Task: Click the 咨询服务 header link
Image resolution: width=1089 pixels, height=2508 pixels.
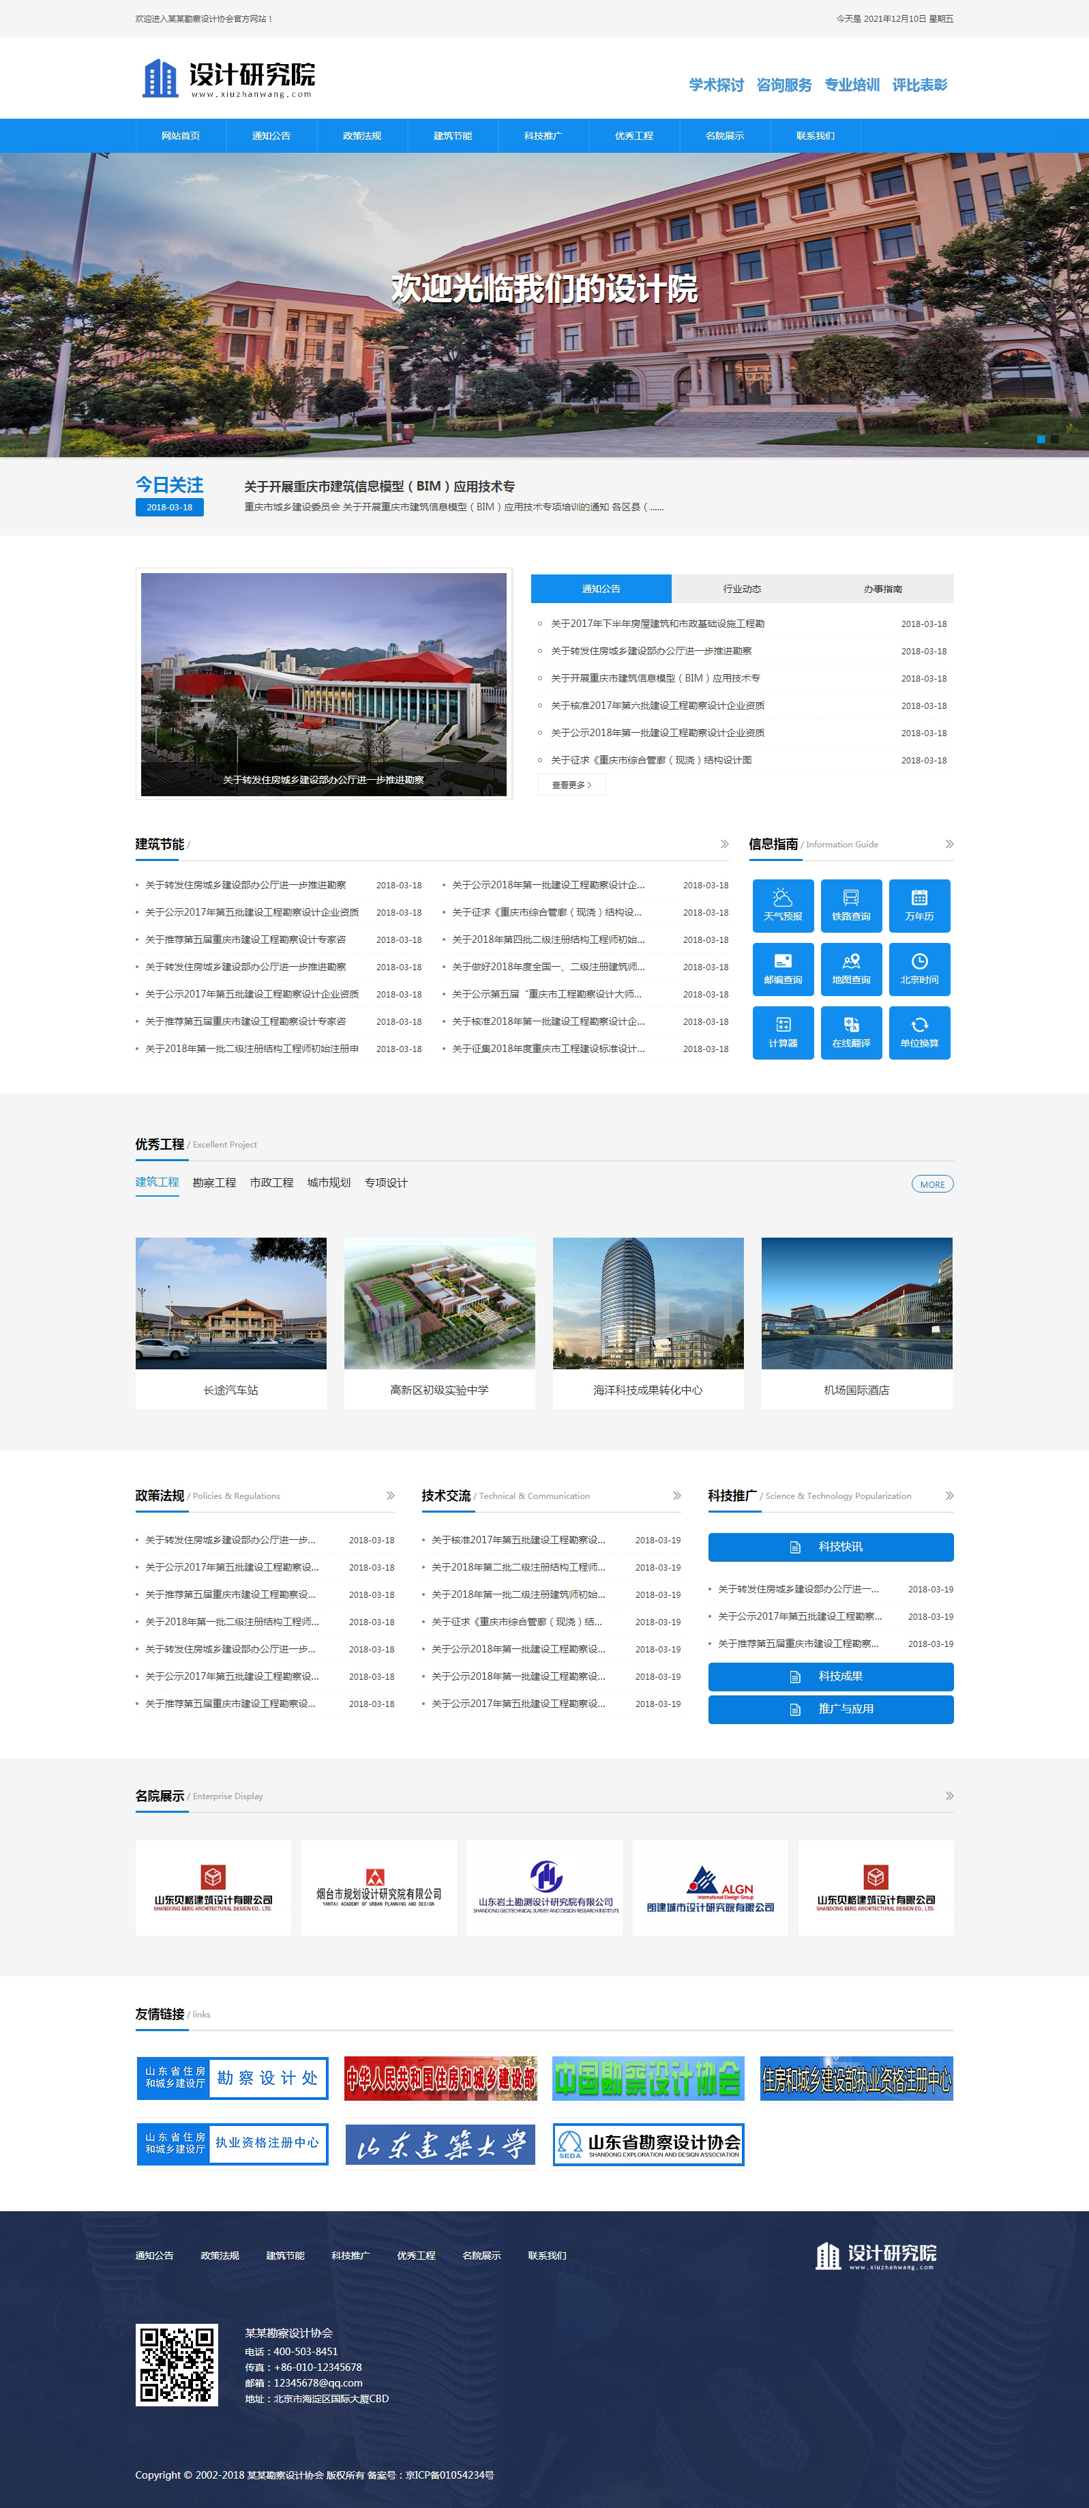Action: click(784, 85)
